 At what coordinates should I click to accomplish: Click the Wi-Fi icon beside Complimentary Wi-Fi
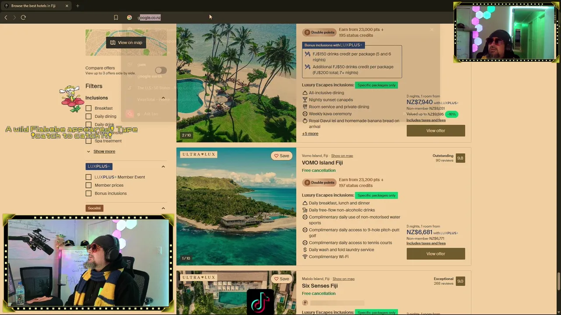click(x=305, y=257)
